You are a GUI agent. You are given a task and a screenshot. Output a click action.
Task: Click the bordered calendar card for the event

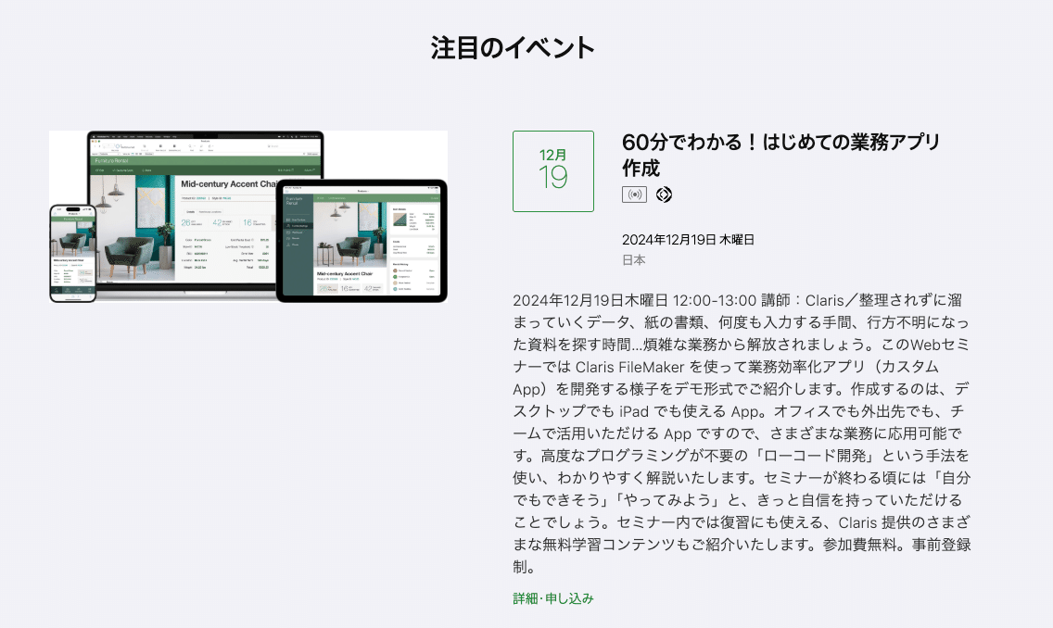pyautogui.click(x=553, y=170)
